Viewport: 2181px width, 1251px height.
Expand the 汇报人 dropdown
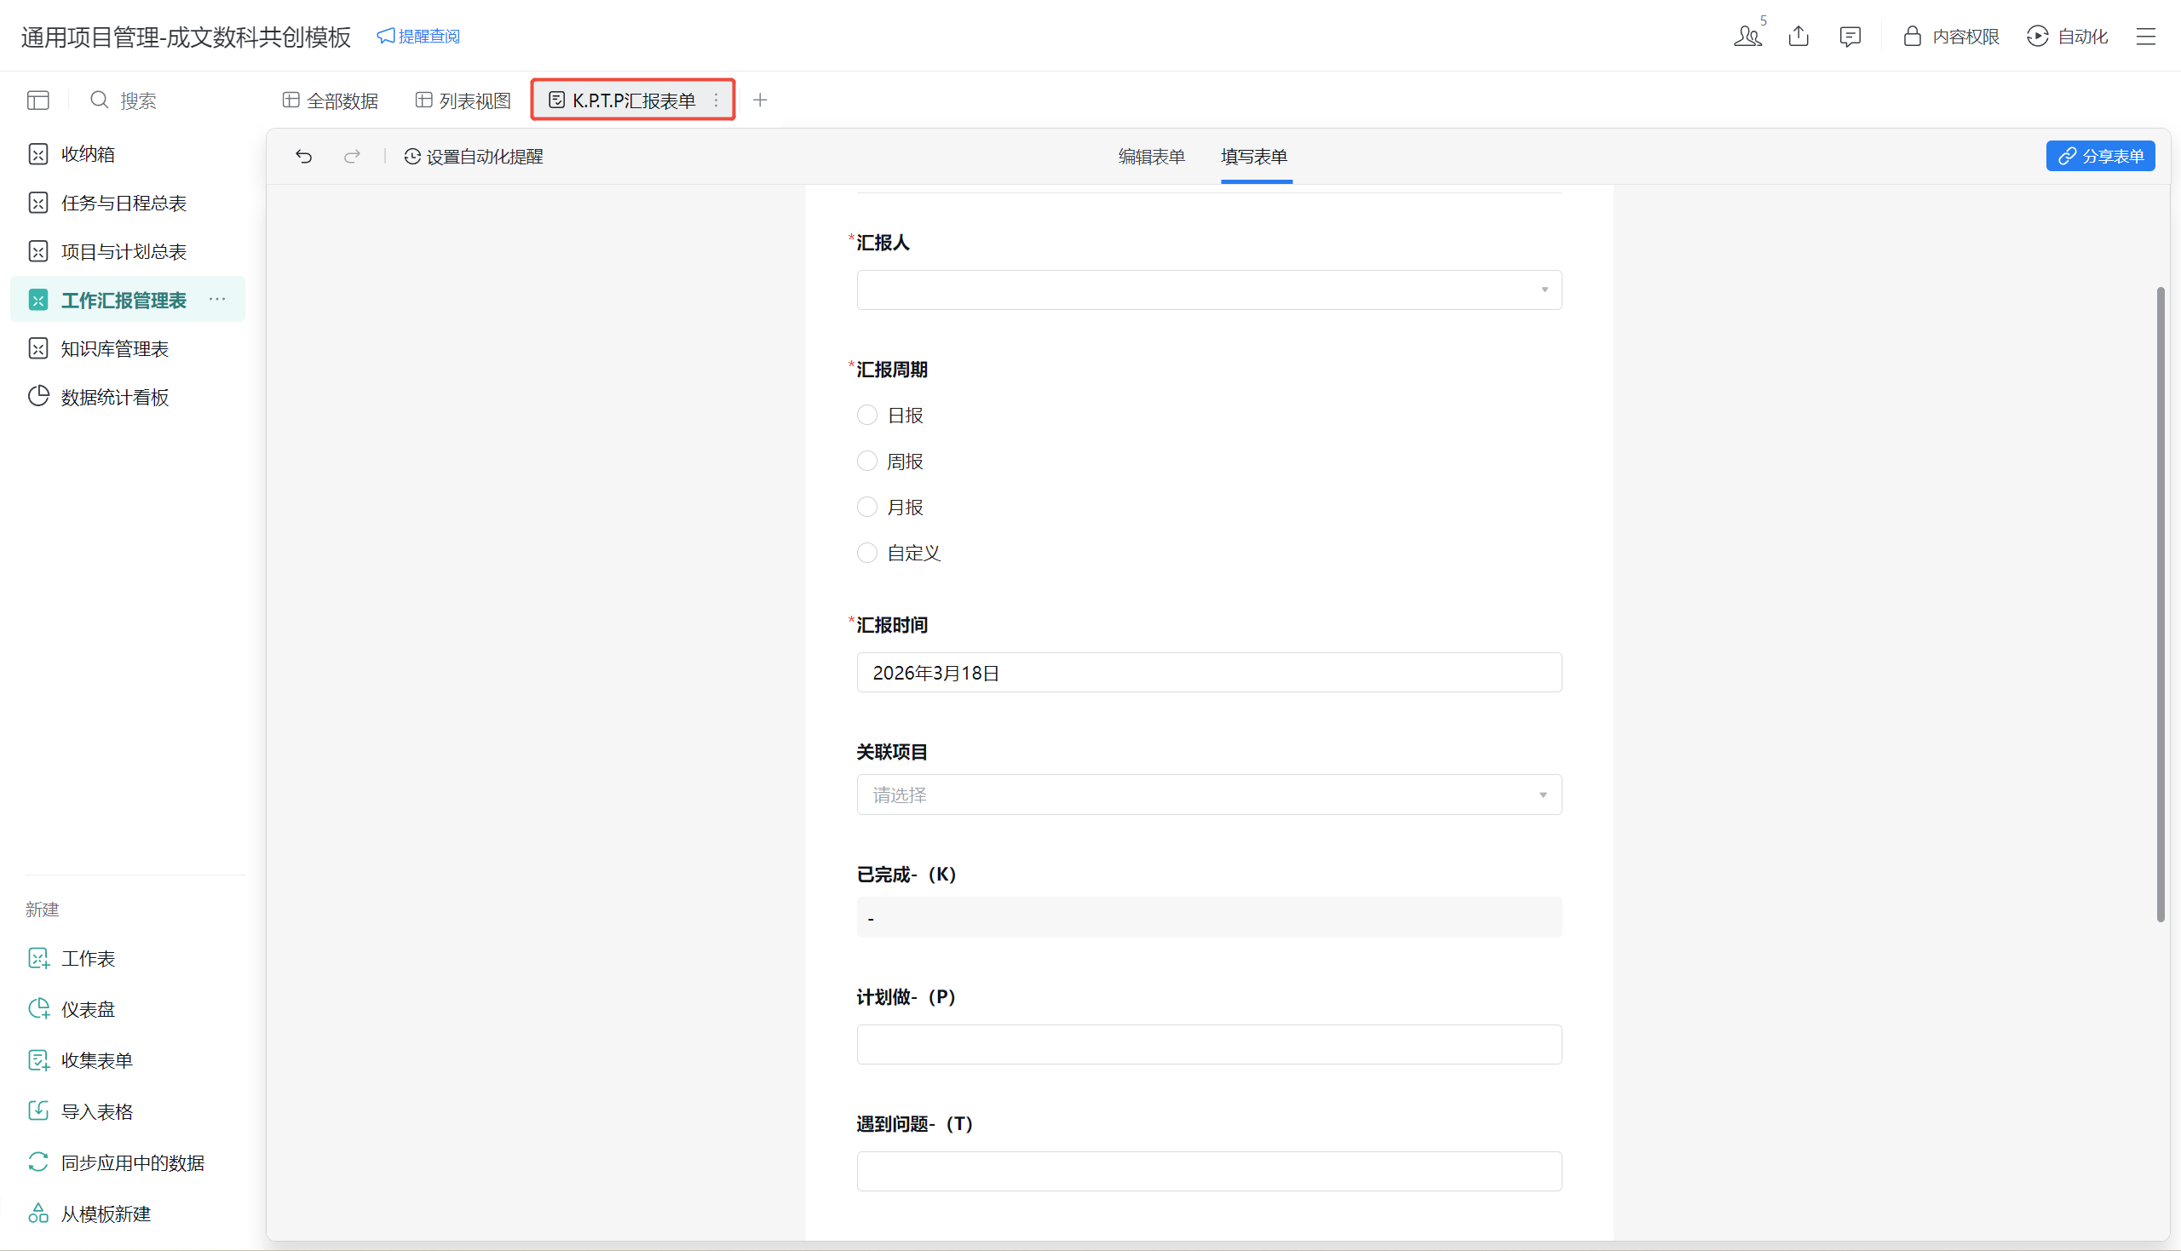1208,290
